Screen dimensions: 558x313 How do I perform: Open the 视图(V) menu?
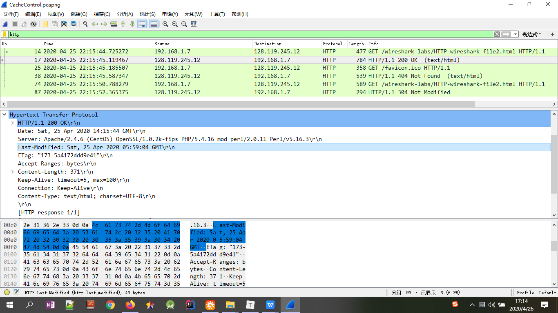tap(56, 14)
